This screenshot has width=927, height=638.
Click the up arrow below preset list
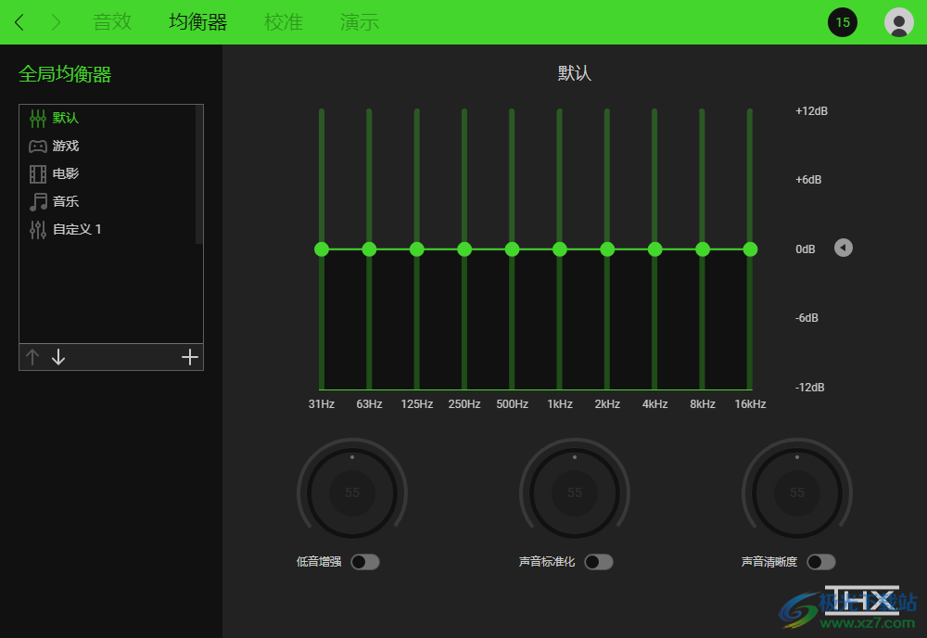[x=33, y=356]
